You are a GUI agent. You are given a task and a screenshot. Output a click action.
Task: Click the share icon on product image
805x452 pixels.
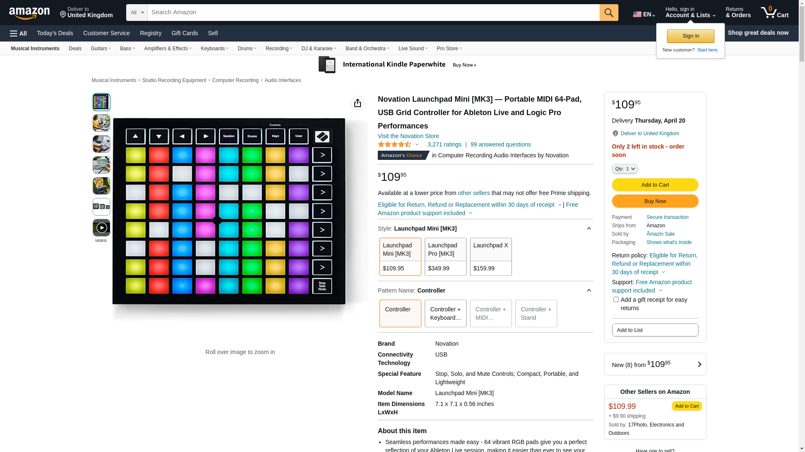click(x=357, y=103)
